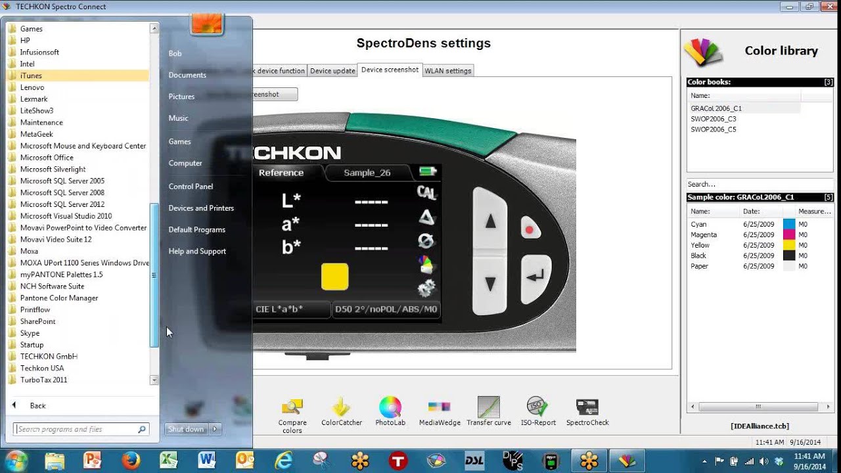Screen dimensions: 841x473
Task: Select the Sample_26 tab on device screen
Action: [367, 173]
